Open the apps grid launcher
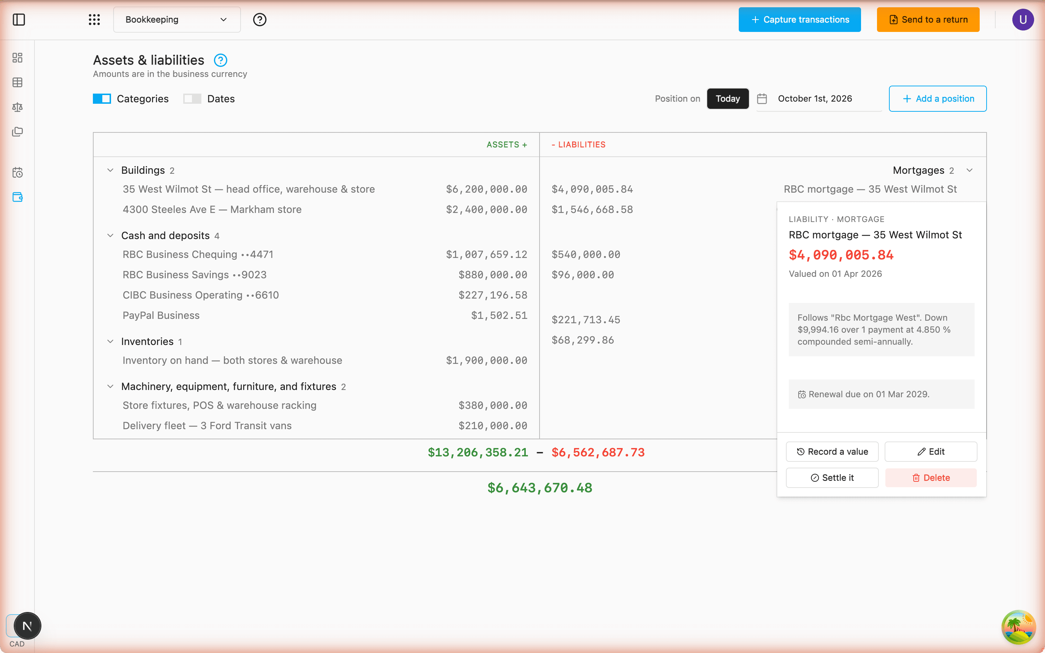 point(94,20)
